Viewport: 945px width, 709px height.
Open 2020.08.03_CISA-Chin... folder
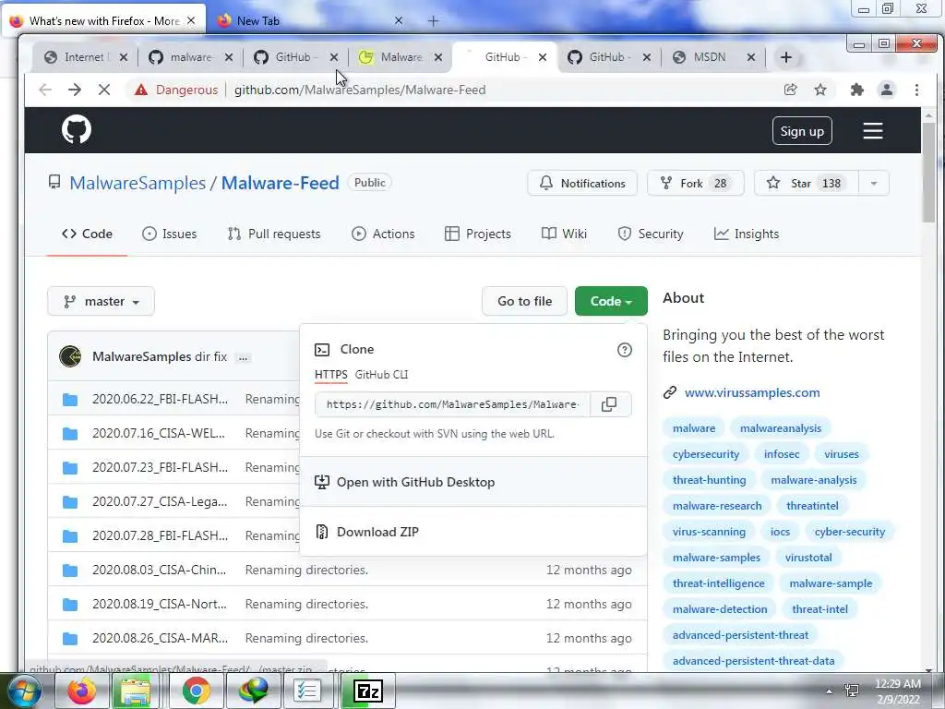tap(159, 570)
